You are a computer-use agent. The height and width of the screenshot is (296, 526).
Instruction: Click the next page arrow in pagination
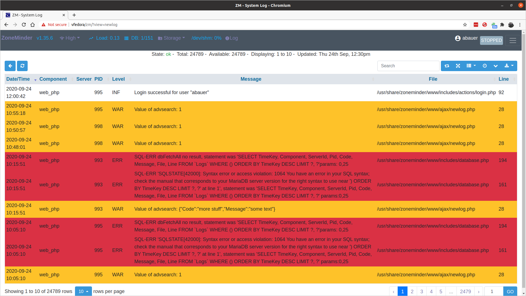pyautogui.click(x=479, y=292)
